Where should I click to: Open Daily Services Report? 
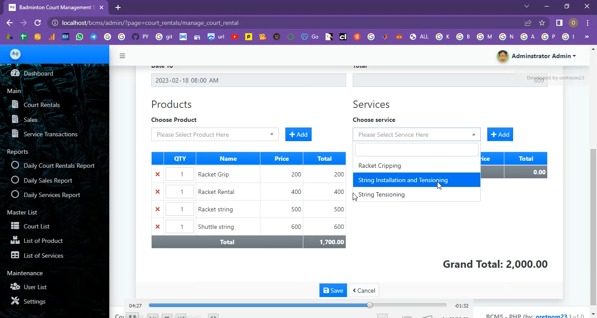pos(52,195)
